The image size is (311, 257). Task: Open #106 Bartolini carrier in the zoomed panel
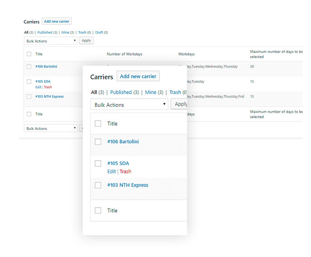tap(123, 141)
